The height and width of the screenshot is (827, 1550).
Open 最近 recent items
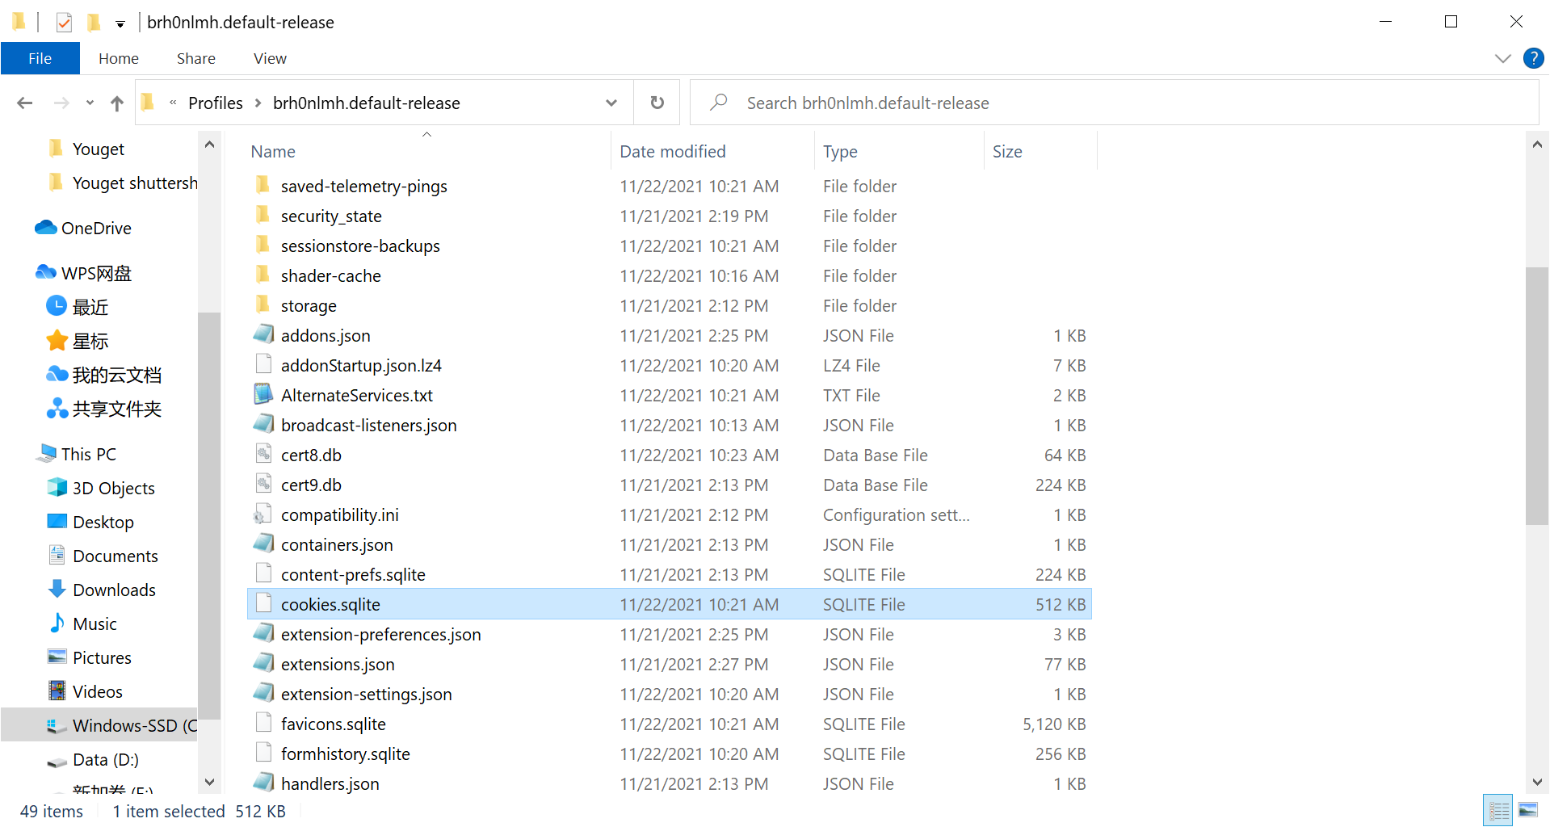[90, 308]
